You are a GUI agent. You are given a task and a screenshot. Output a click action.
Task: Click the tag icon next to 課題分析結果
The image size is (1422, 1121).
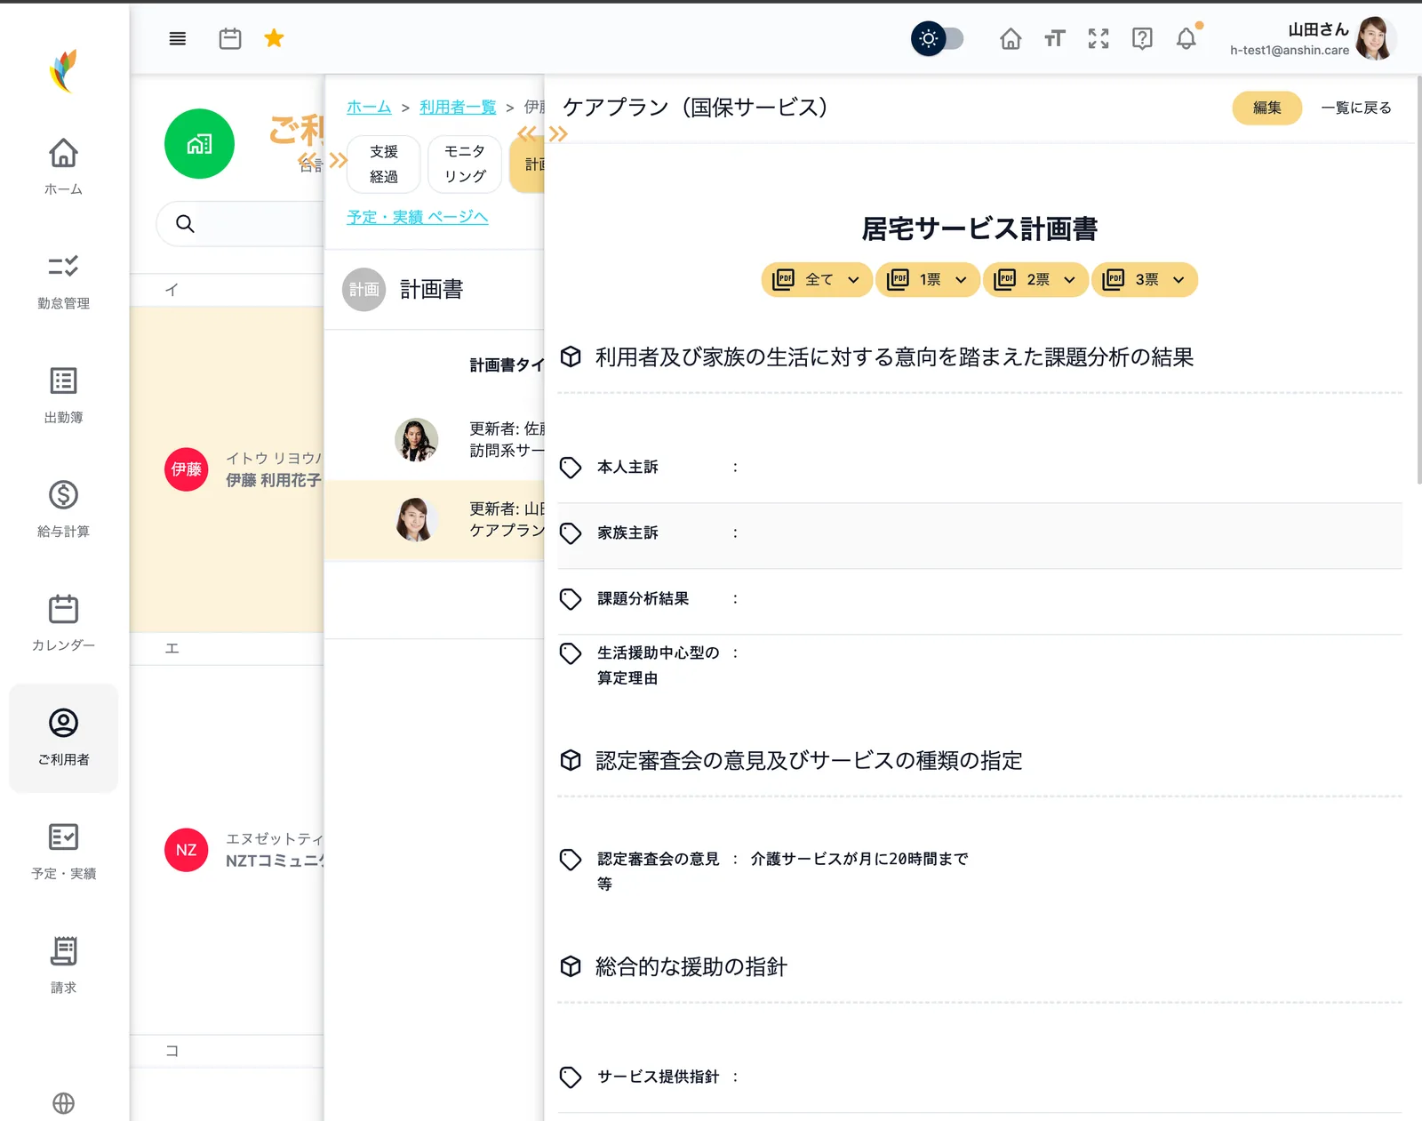(571, 599)
